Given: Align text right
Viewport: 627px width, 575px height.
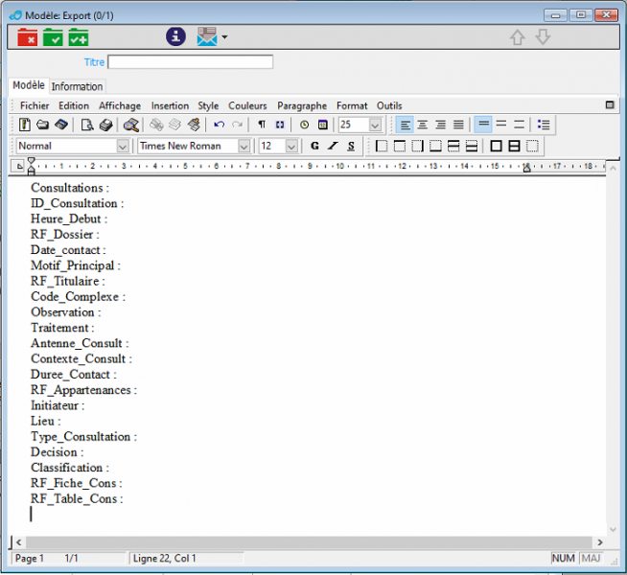Looking at the screenshot, I should point(441,125).
